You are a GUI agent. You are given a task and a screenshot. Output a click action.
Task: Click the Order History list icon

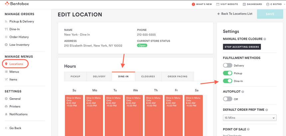[6, 37]
